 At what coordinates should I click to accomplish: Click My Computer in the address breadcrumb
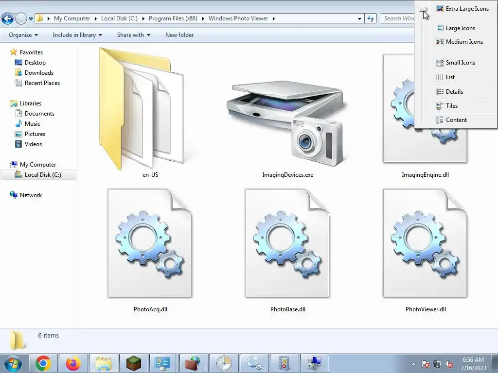(x=72, y=19)
